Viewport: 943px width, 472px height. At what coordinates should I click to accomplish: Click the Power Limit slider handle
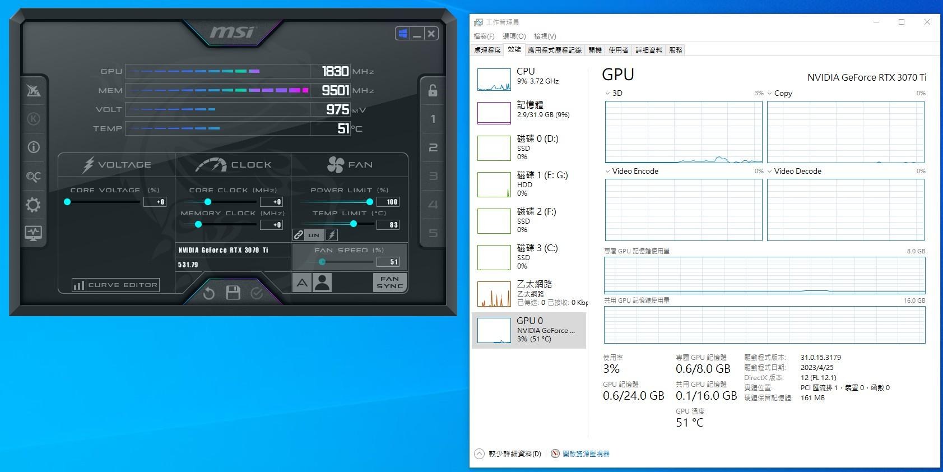pyautogui.click(x=370, y=202)
